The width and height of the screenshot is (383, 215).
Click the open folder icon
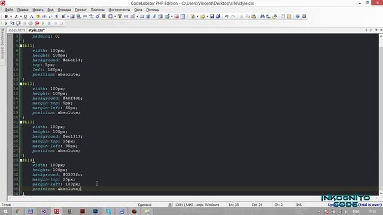click(202, 17)
